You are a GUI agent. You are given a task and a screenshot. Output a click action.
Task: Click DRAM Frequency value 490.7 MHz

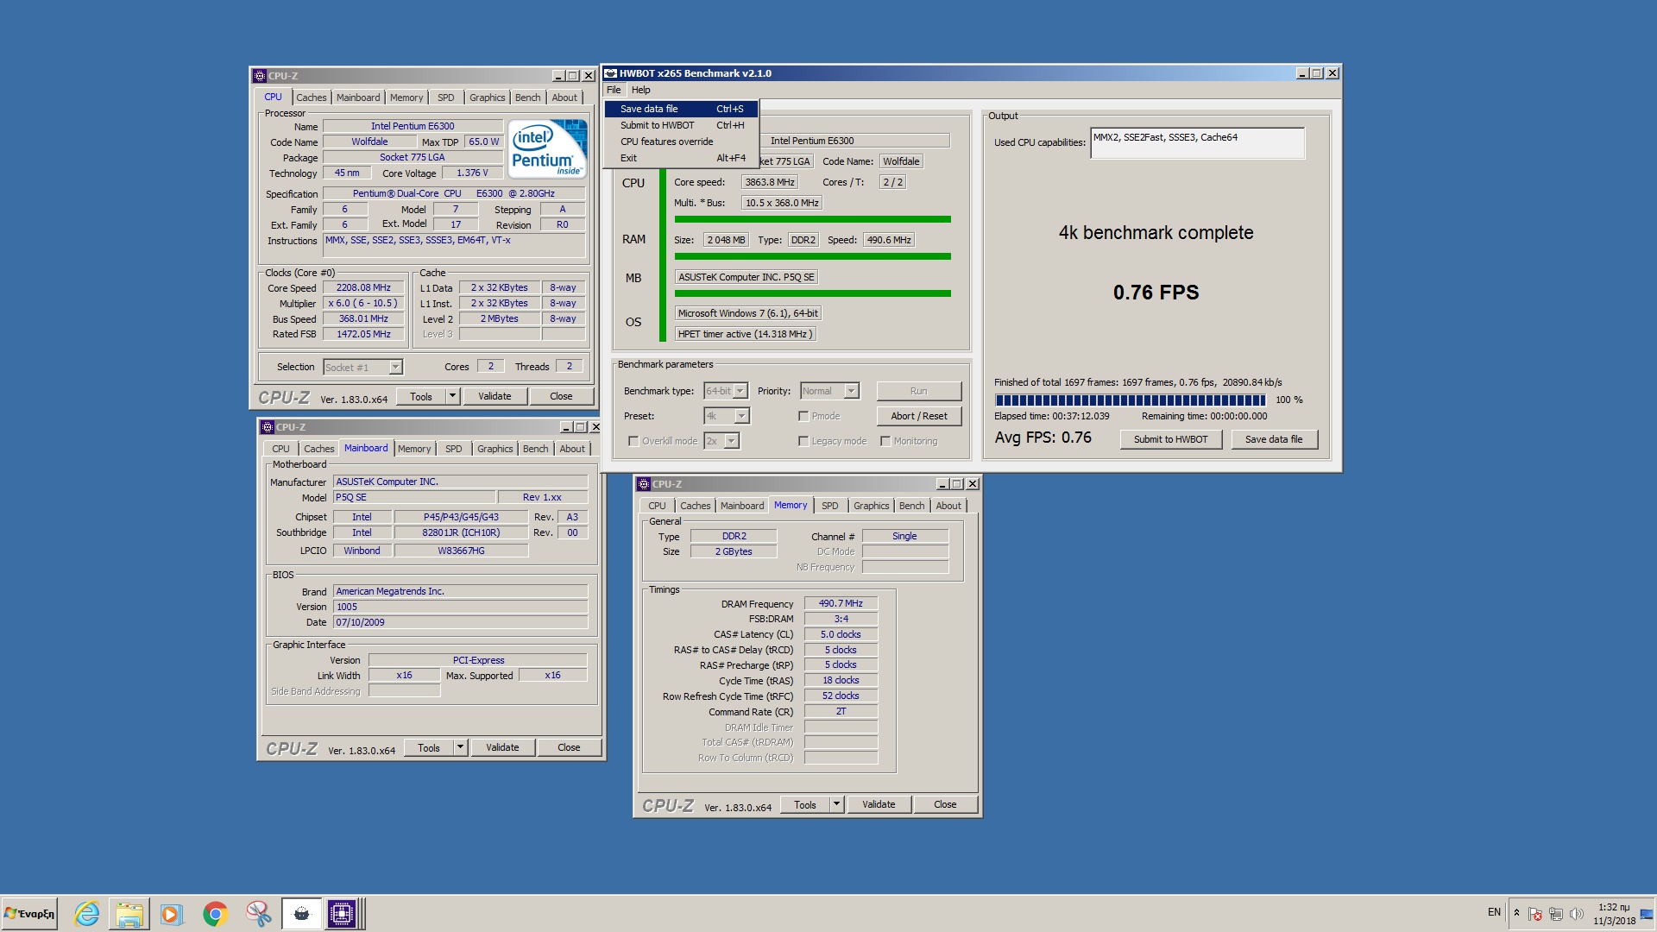pos(841,603)
